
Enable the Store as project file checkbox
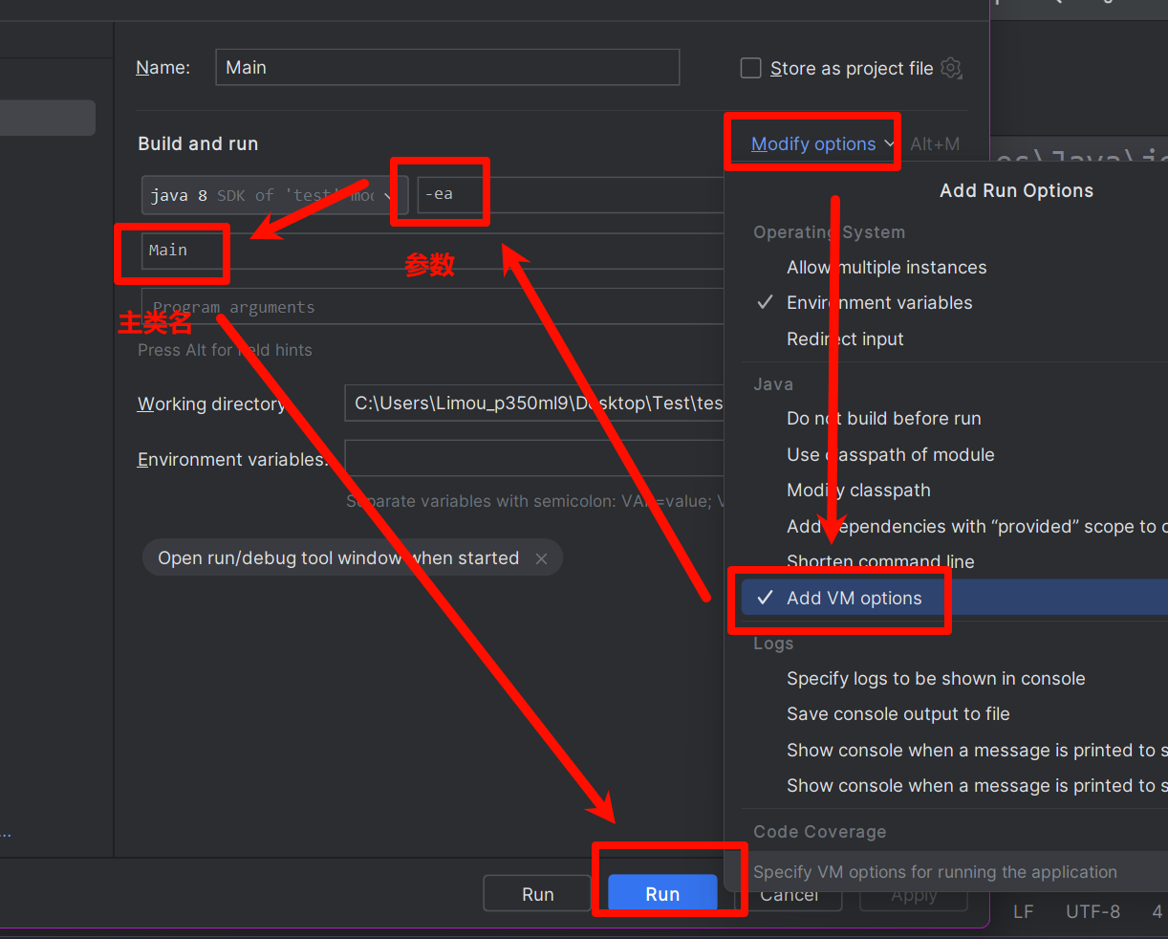[x=751, y=68]
